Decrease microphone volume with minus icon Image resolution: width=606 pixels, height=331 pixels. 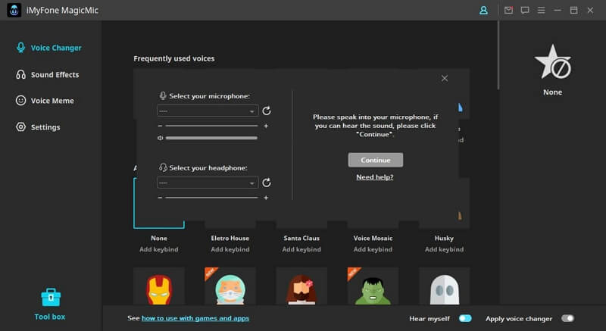pyautogui.click(x=160, y=126)
